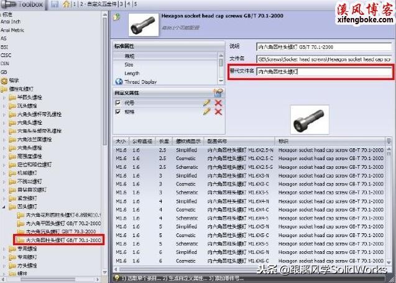Select Size in standard properties list
This screenshot has height=283, width=396.
coord(165,65)
